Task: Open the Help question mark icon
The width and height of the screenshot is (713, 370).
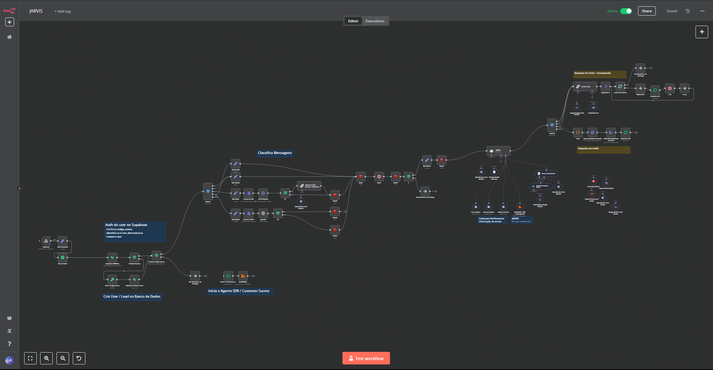Action: tap(10, 344)
